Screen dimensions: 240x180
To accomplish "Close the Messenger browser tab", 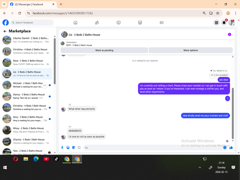I will (x=53, y=4).
